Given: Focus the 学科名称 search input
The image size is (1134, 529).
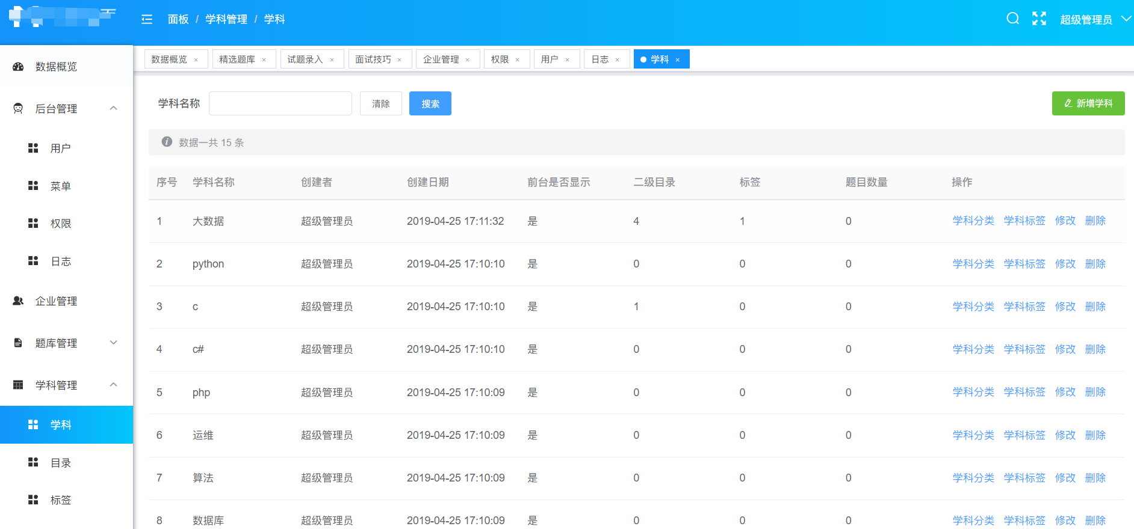Looking at the screenshot, I should [x=280, y=103].
